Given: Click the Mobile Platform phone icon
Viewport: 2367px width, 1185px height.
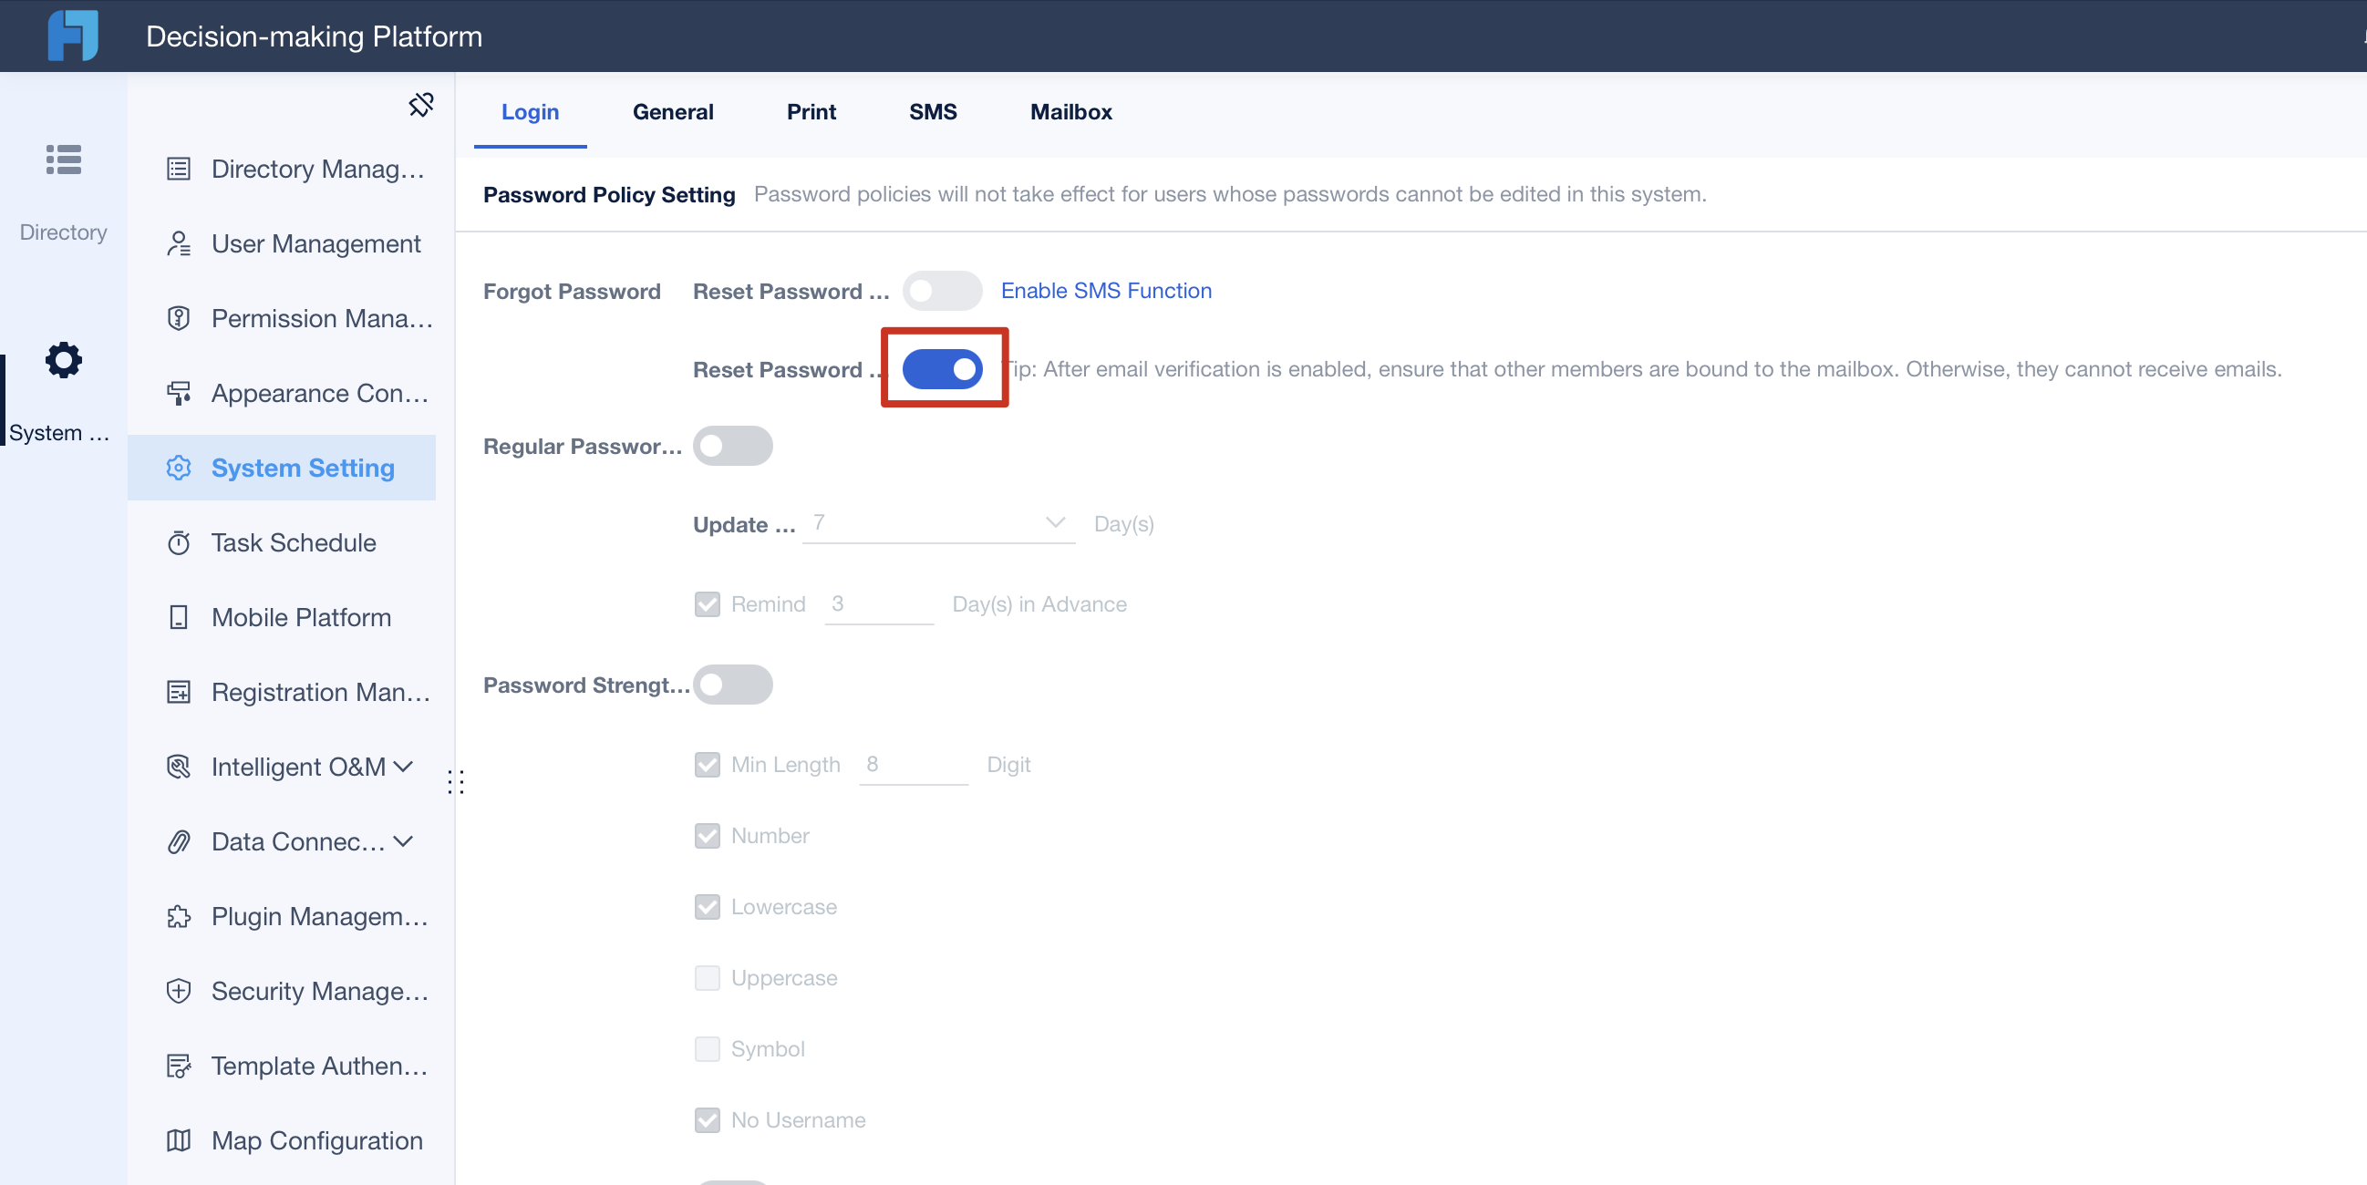Looking at the screenshot, I should 179,617.
